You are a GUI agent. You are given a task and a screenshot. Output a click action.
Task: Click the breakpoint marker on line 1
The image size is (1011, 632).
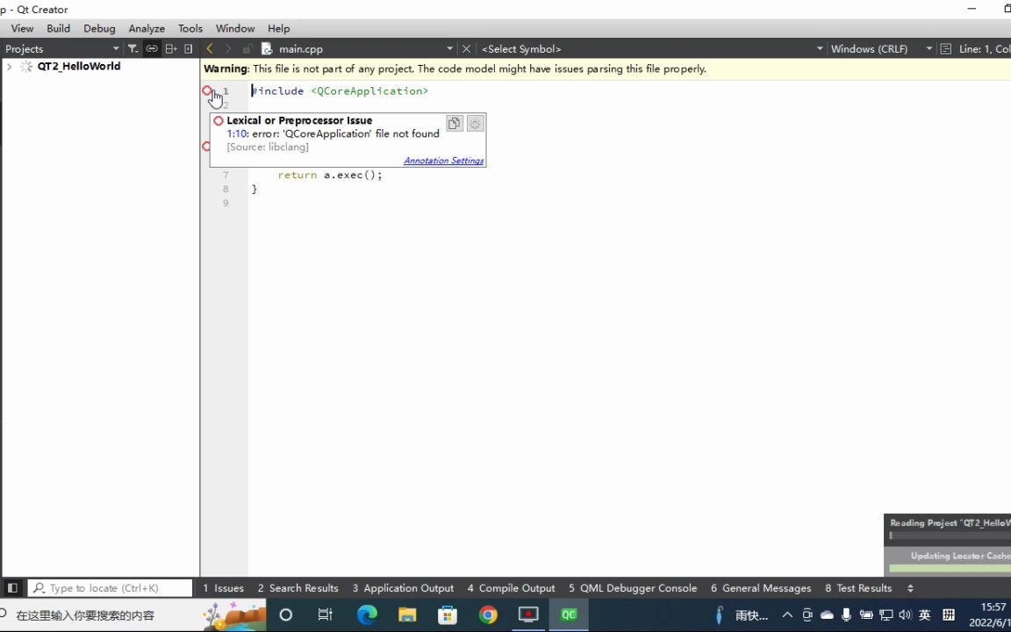coord(208,91)
